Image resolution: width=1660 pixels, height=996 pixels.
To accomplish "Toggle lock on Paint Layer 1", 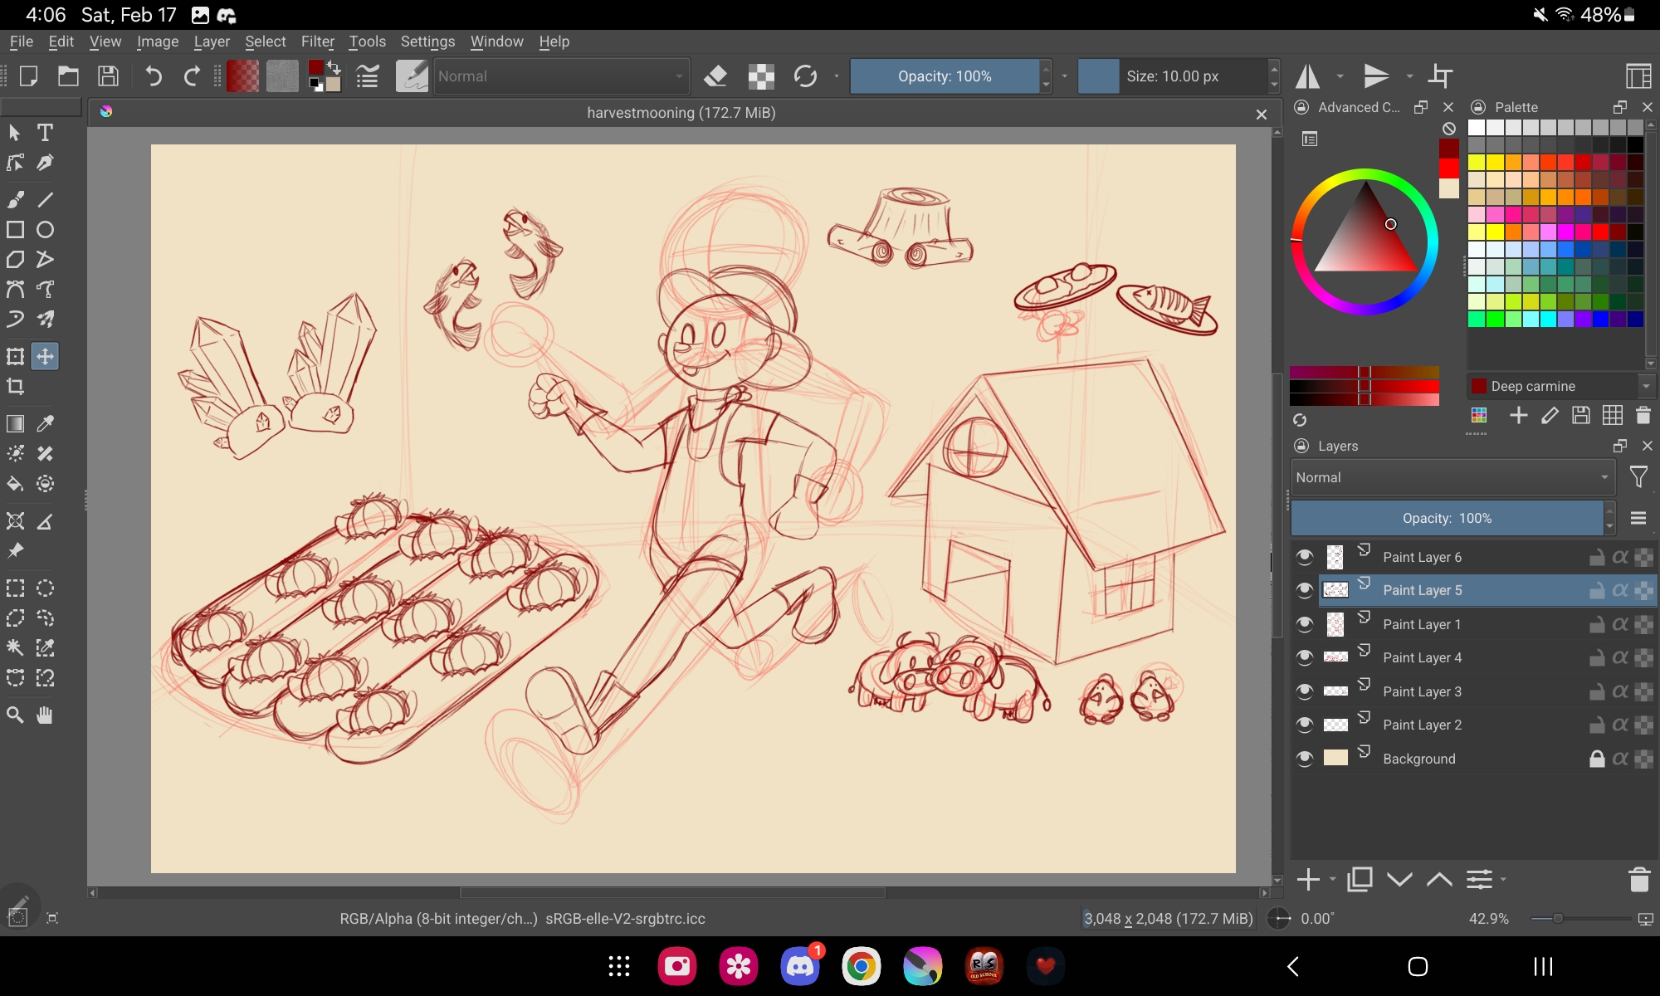I will pyautogui.click(x=1596, y=624).
